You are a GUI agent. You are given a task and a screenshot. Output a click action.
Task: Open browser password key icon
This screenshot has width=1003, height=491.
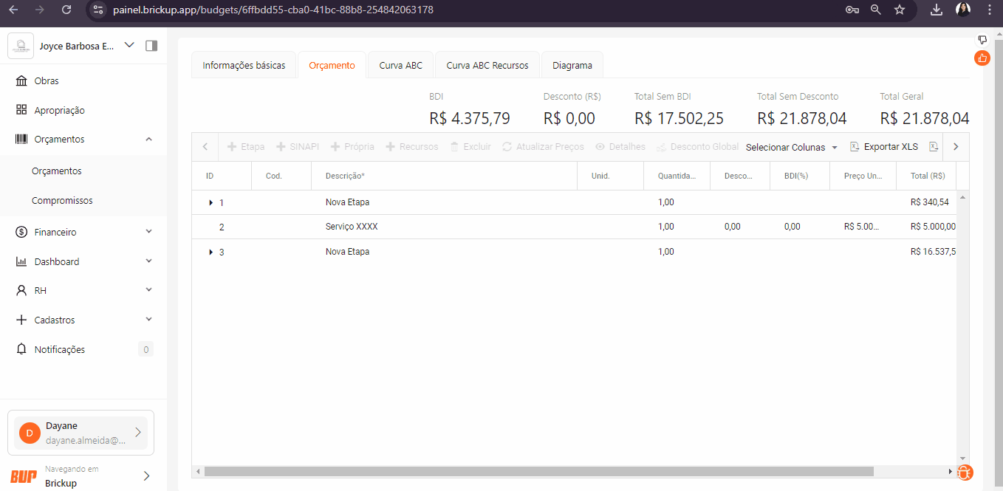(852, 10)
